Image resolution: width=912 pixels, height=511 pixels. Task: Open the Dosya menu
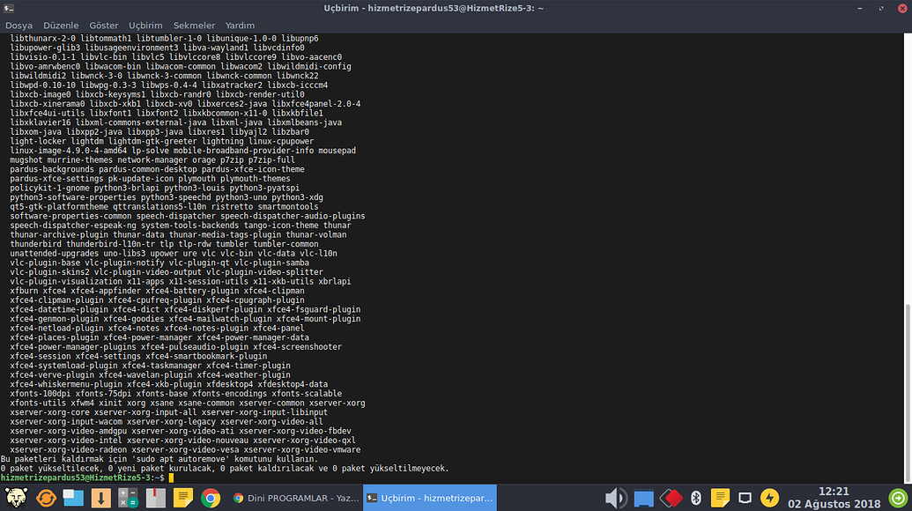point(19,26)
